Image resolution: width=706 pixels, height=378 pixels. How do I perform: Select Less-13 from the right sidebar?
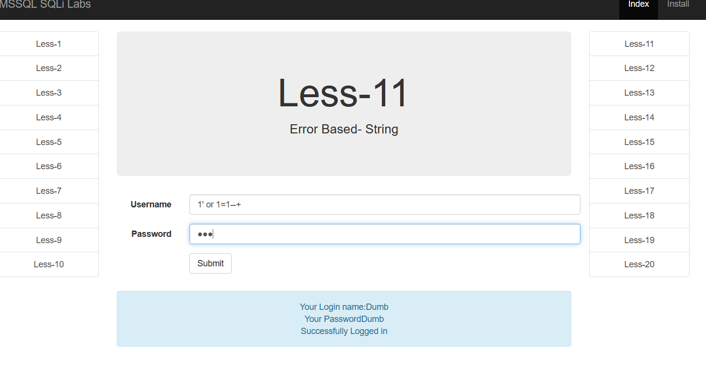pyautogui.click(x=639, y=92)
